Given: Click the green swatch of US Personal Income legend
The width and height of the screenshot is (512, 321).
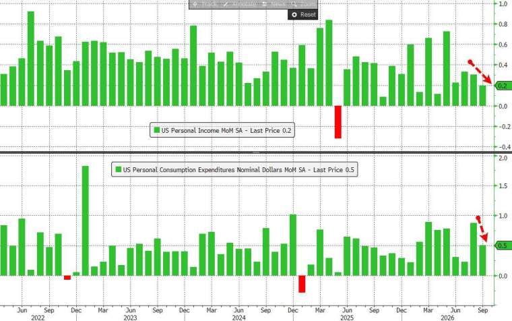Looking at the screenshot, I should coord(157,130).
